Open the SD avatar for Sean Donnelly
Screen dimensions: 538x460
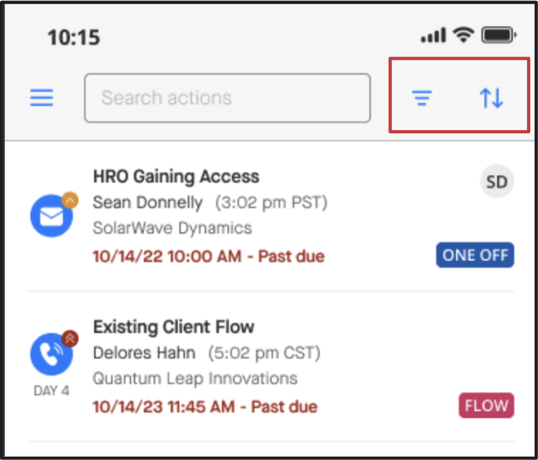[x=497, y=182]
